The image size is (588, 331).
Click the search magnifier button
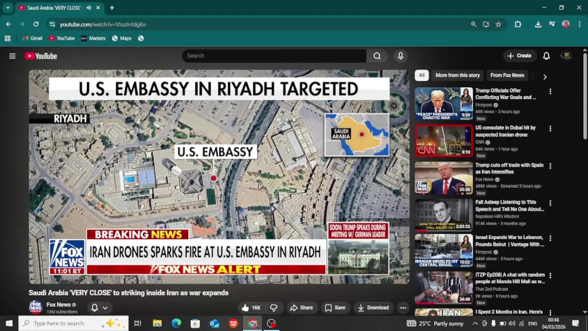click(x=377, y=56)
